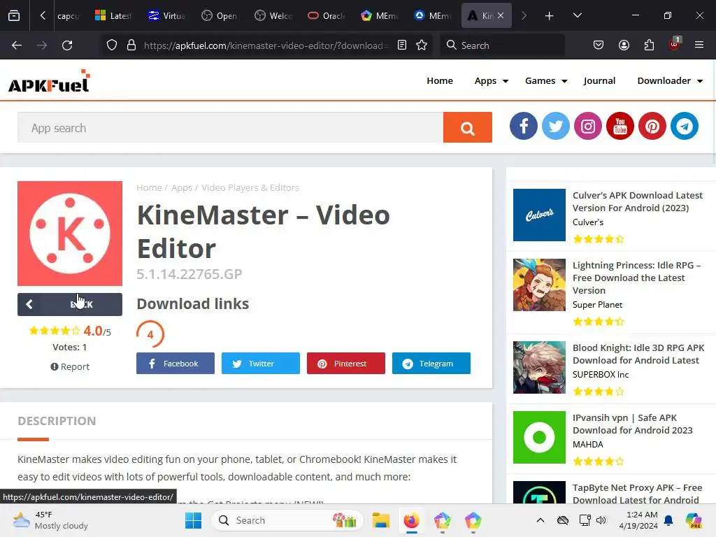Screen dimensions: 716x537
Task: Open Home breadcrumb link
Action: coord(150,187)
